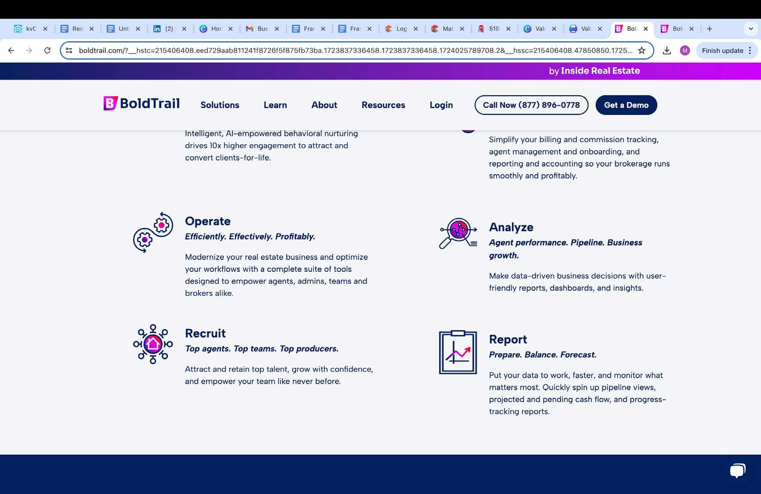Close the 519 tab
The image size is (761, 494).
[508, 29]
